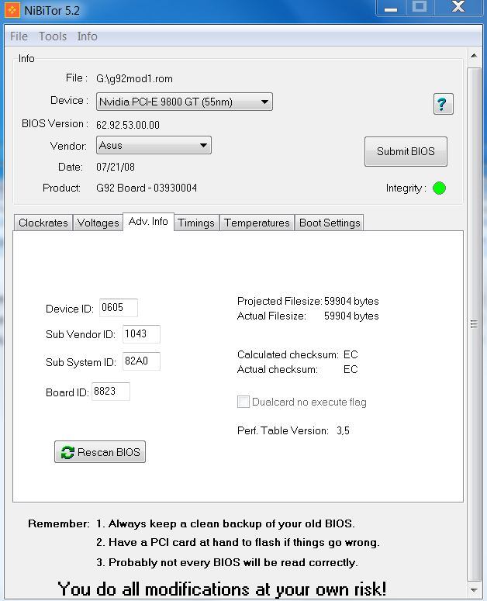The image size is (487, 601).
Task: Open the Tools menu
Action: pos(53,36)
